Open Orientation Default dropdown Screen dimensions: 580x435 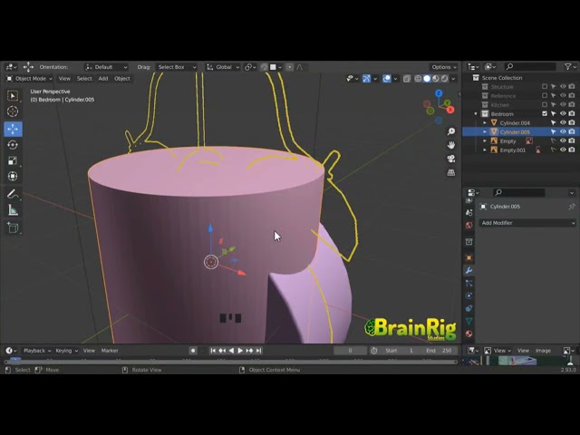coord(106,67)
